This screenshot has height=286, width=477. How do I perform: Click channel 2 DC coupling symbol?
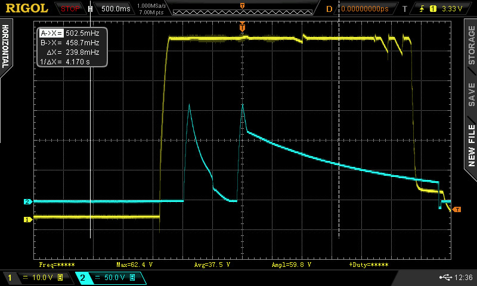(x=97, y=277)
